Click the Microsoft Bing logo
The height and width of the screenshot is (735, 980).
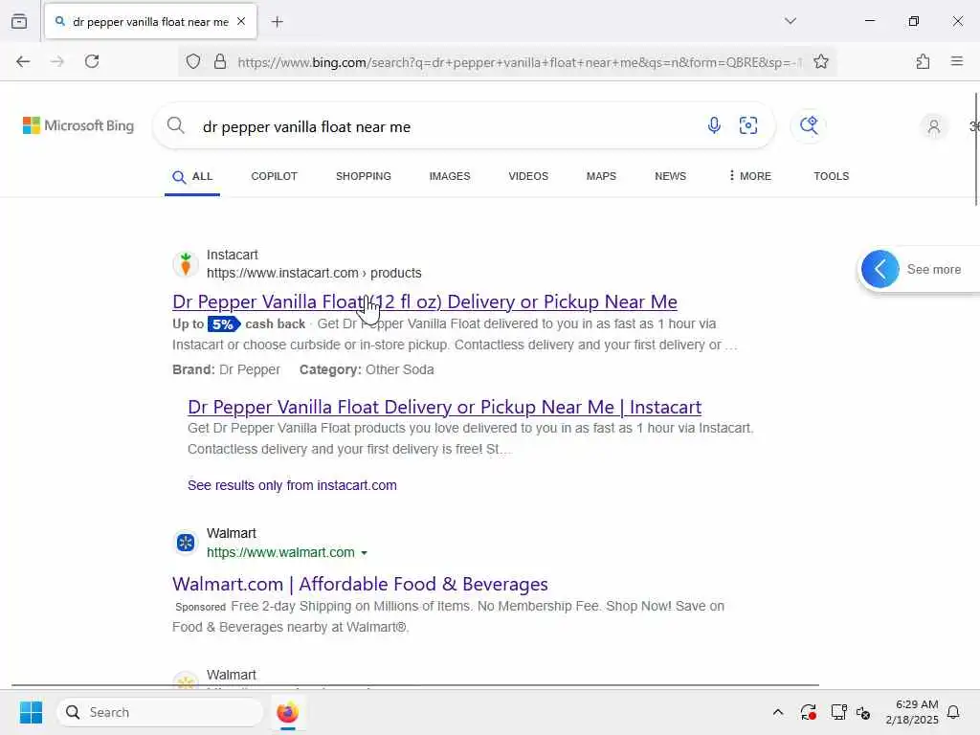pos(78,125)
